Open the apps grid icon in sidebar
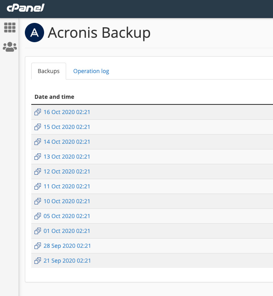 coord(10,28)
